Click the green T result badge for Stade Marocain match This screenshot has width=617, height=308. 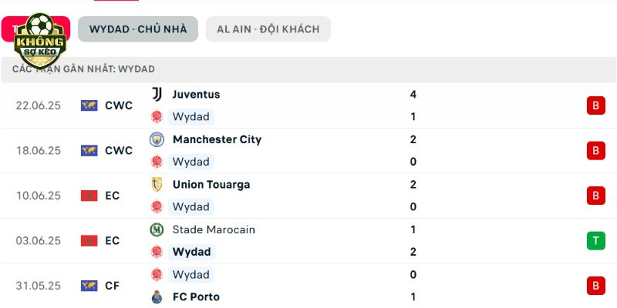[595, 240]
